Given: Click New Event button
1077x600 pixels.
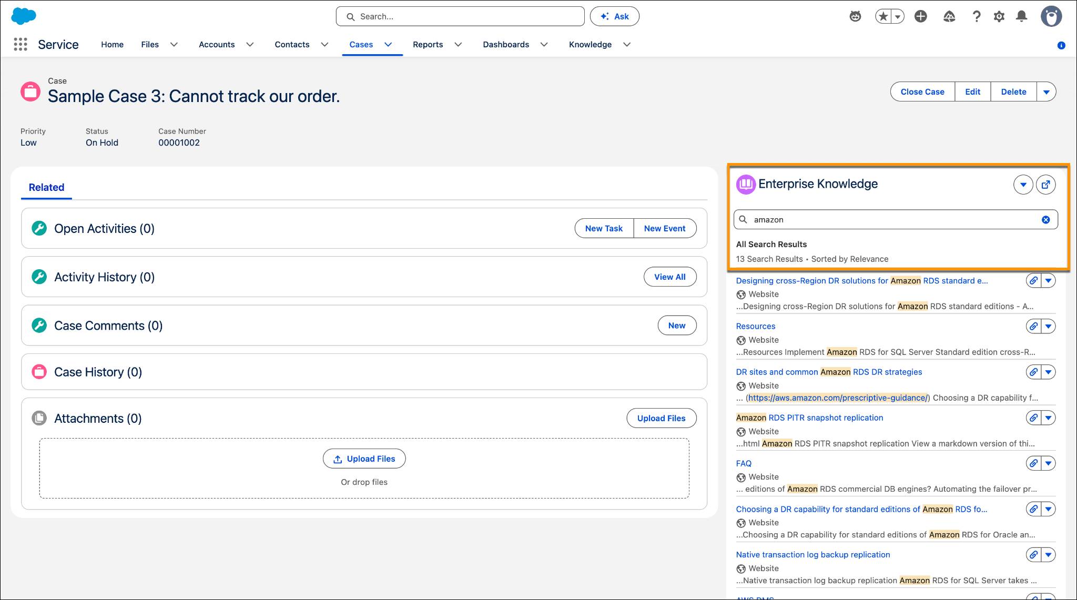Looking at the screenshot, I should 665,228.
